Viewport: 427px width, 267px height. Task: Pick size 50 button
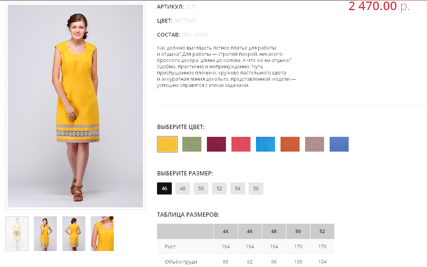(201, 189)
